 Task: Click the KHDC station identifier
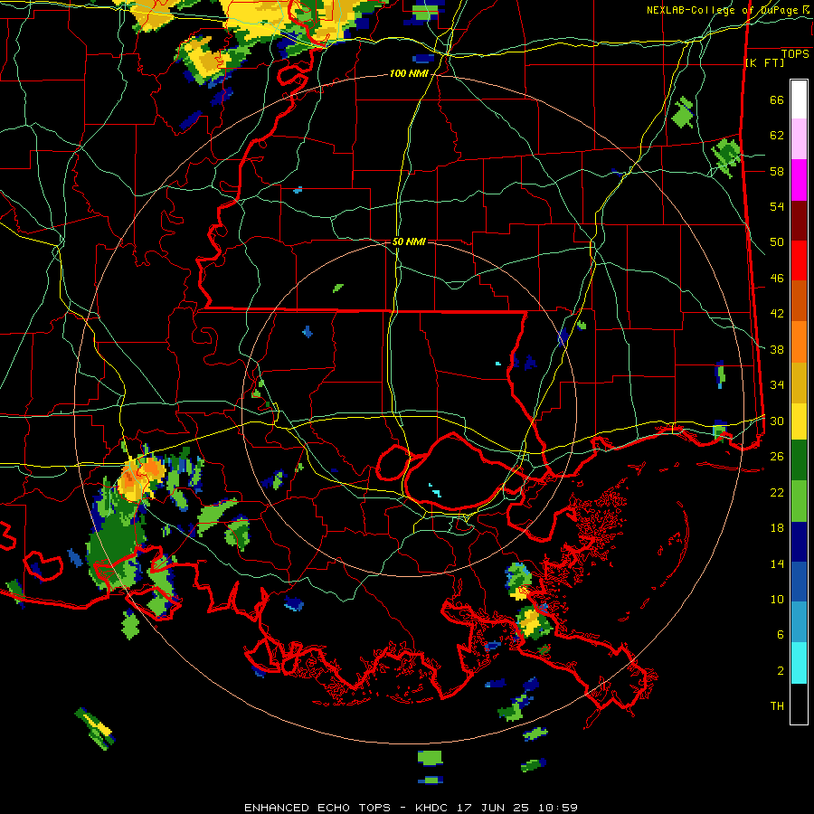click(x=433, y=808)
